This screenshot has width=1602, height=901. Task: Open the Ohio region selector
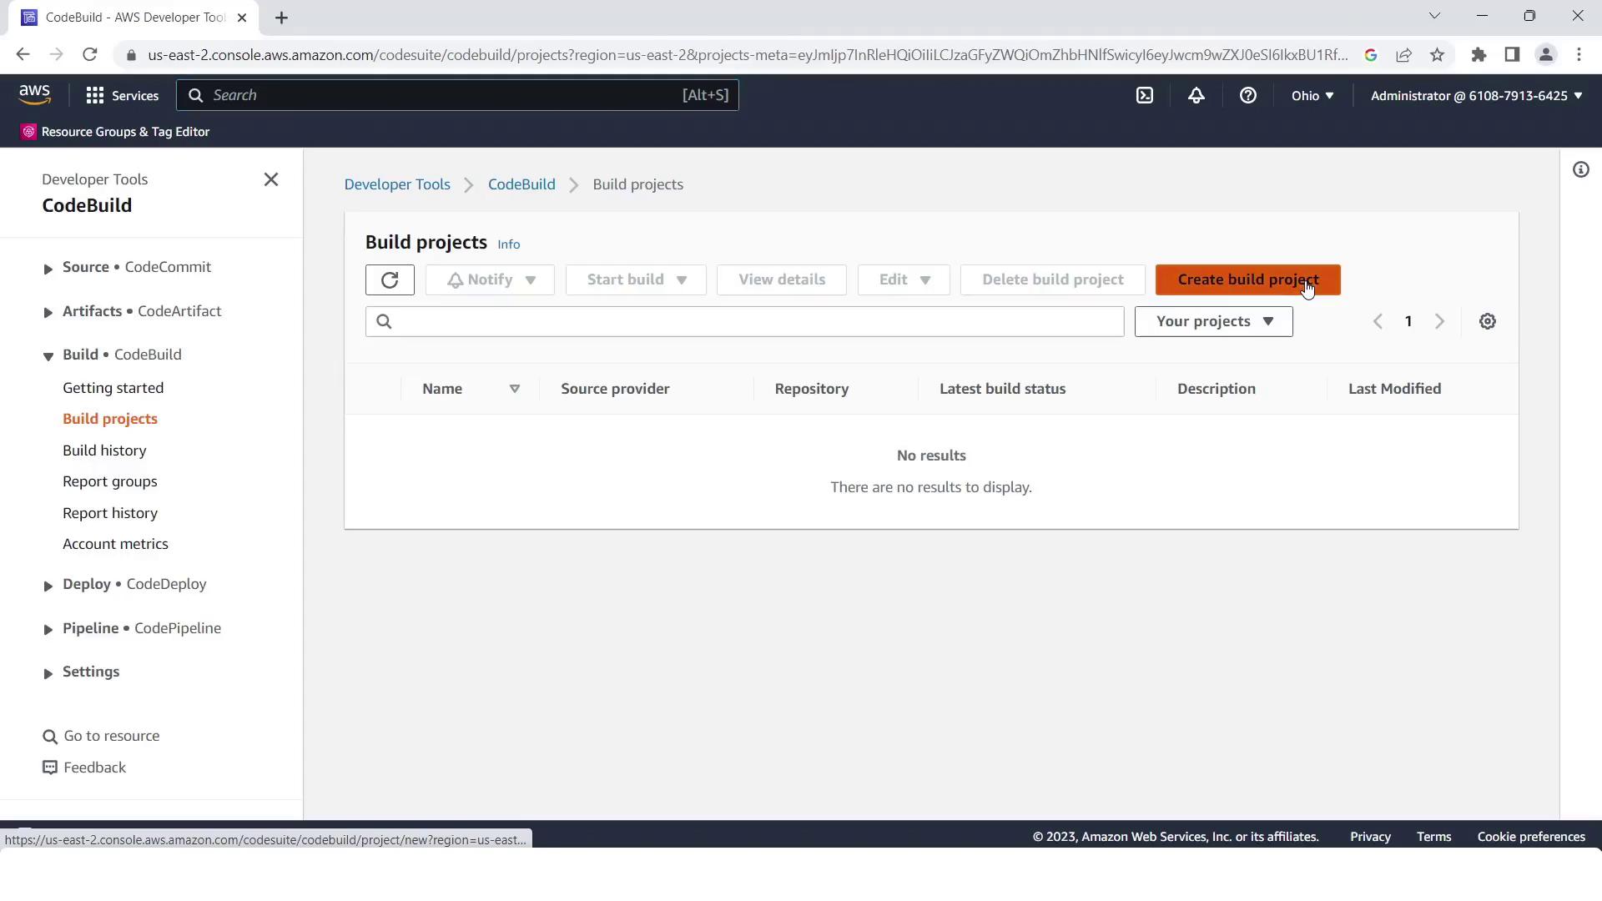(1312, 96)
